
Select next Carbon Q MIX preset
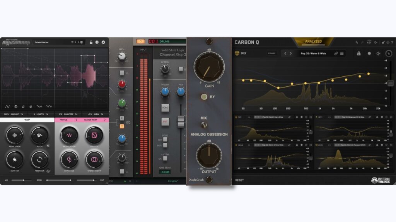point(291,53)
